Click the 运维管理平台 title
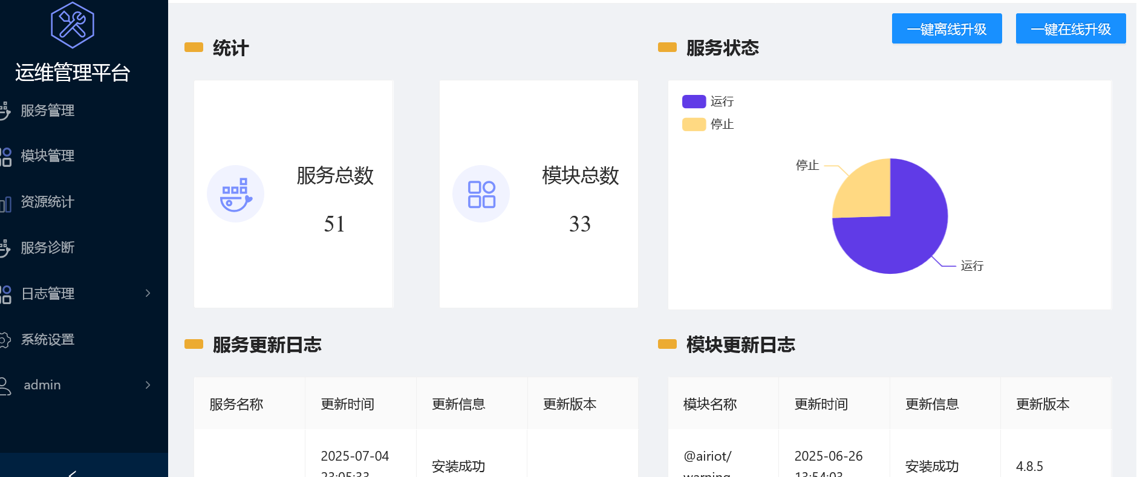This screenshot has width=1137, height=477. (73, 73)
